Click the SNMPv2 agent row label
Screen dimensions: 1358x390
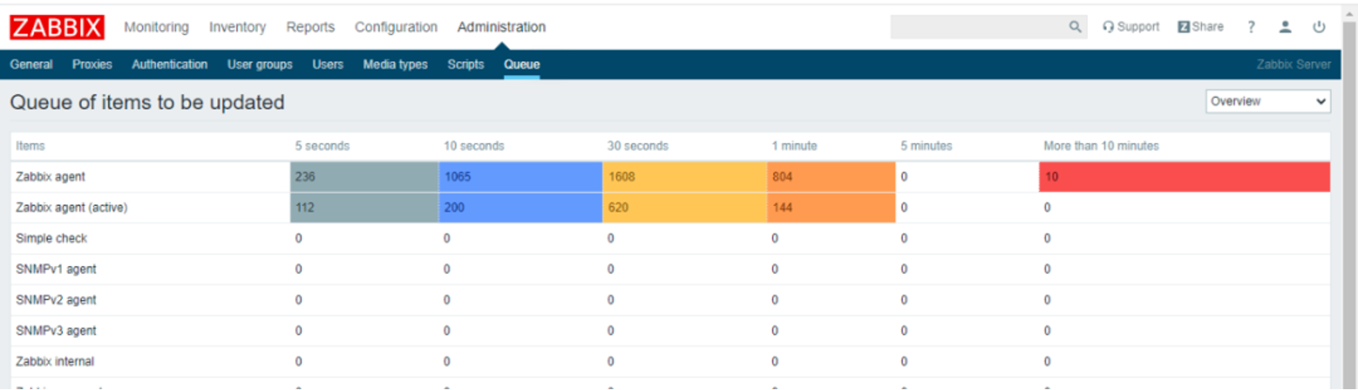point(56,300)
